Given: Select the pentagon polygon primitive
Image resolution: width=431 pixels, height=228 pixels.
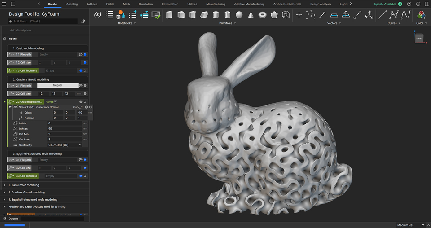Looking at the screenshot, I should (x=274, y=15).
